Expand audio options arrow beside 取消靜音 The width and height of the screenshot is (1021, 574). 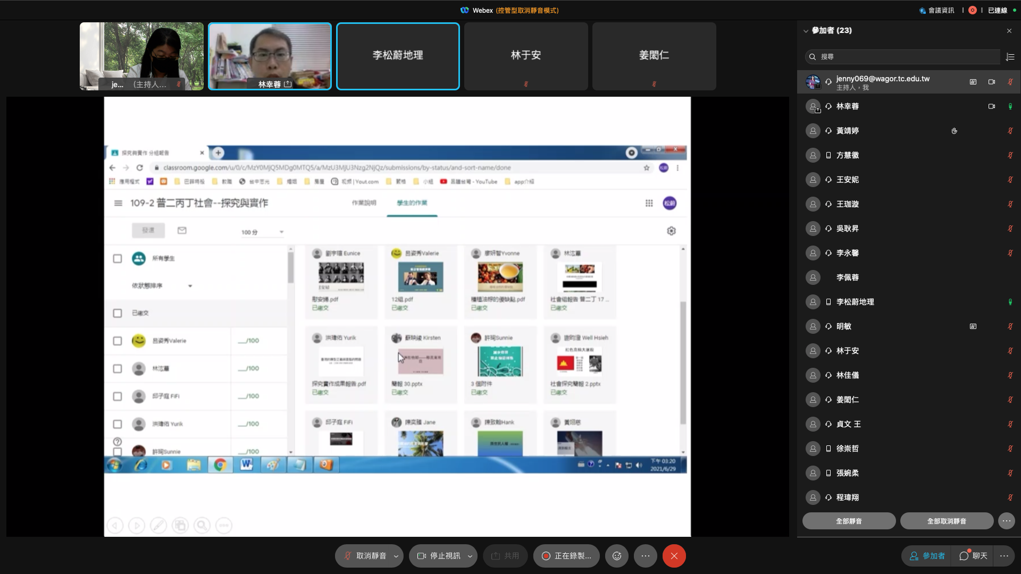pos(396,556)
